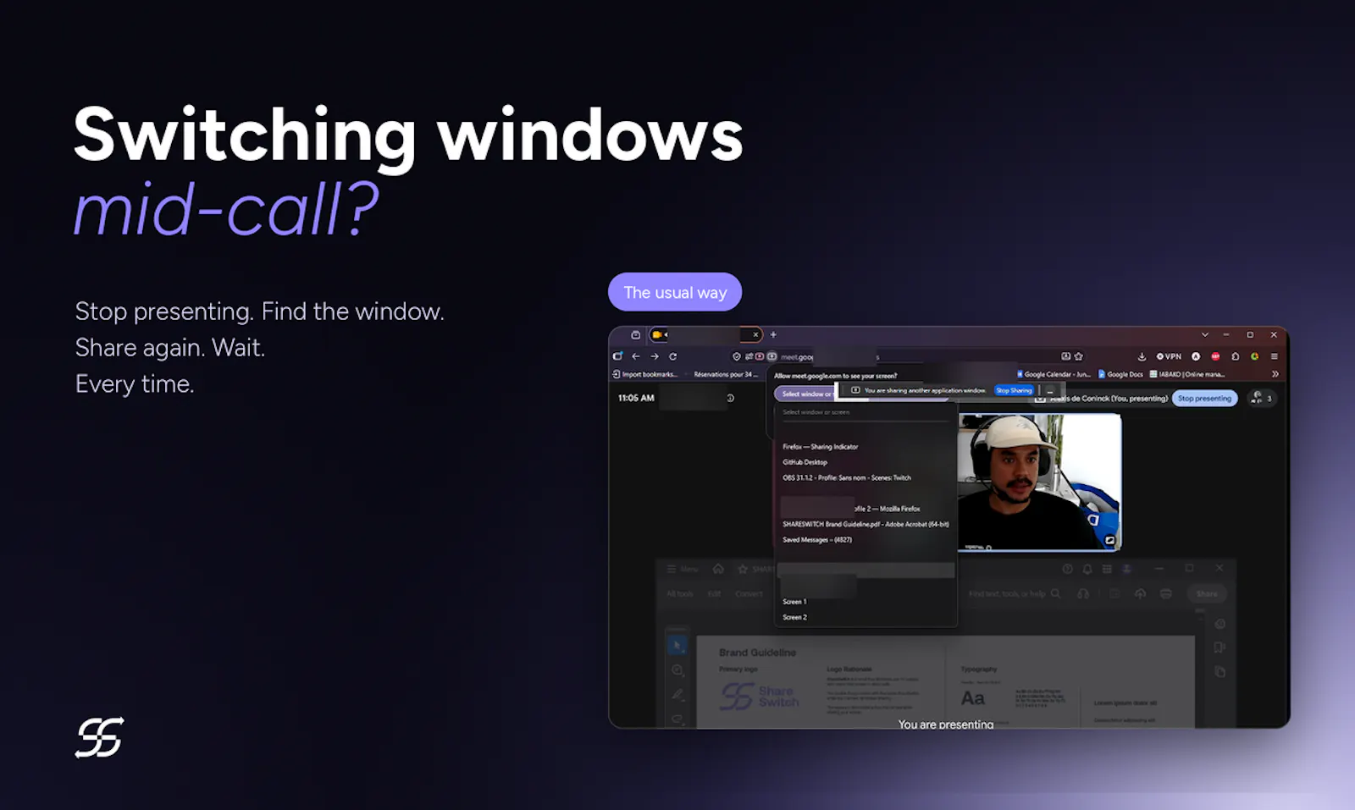Open the participants icon showing 3
1355x810 pixels.
click(x=1261, y=398)
